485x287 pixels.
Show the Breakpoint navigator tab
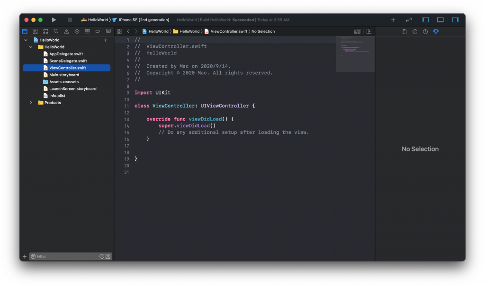pos(98,31)
